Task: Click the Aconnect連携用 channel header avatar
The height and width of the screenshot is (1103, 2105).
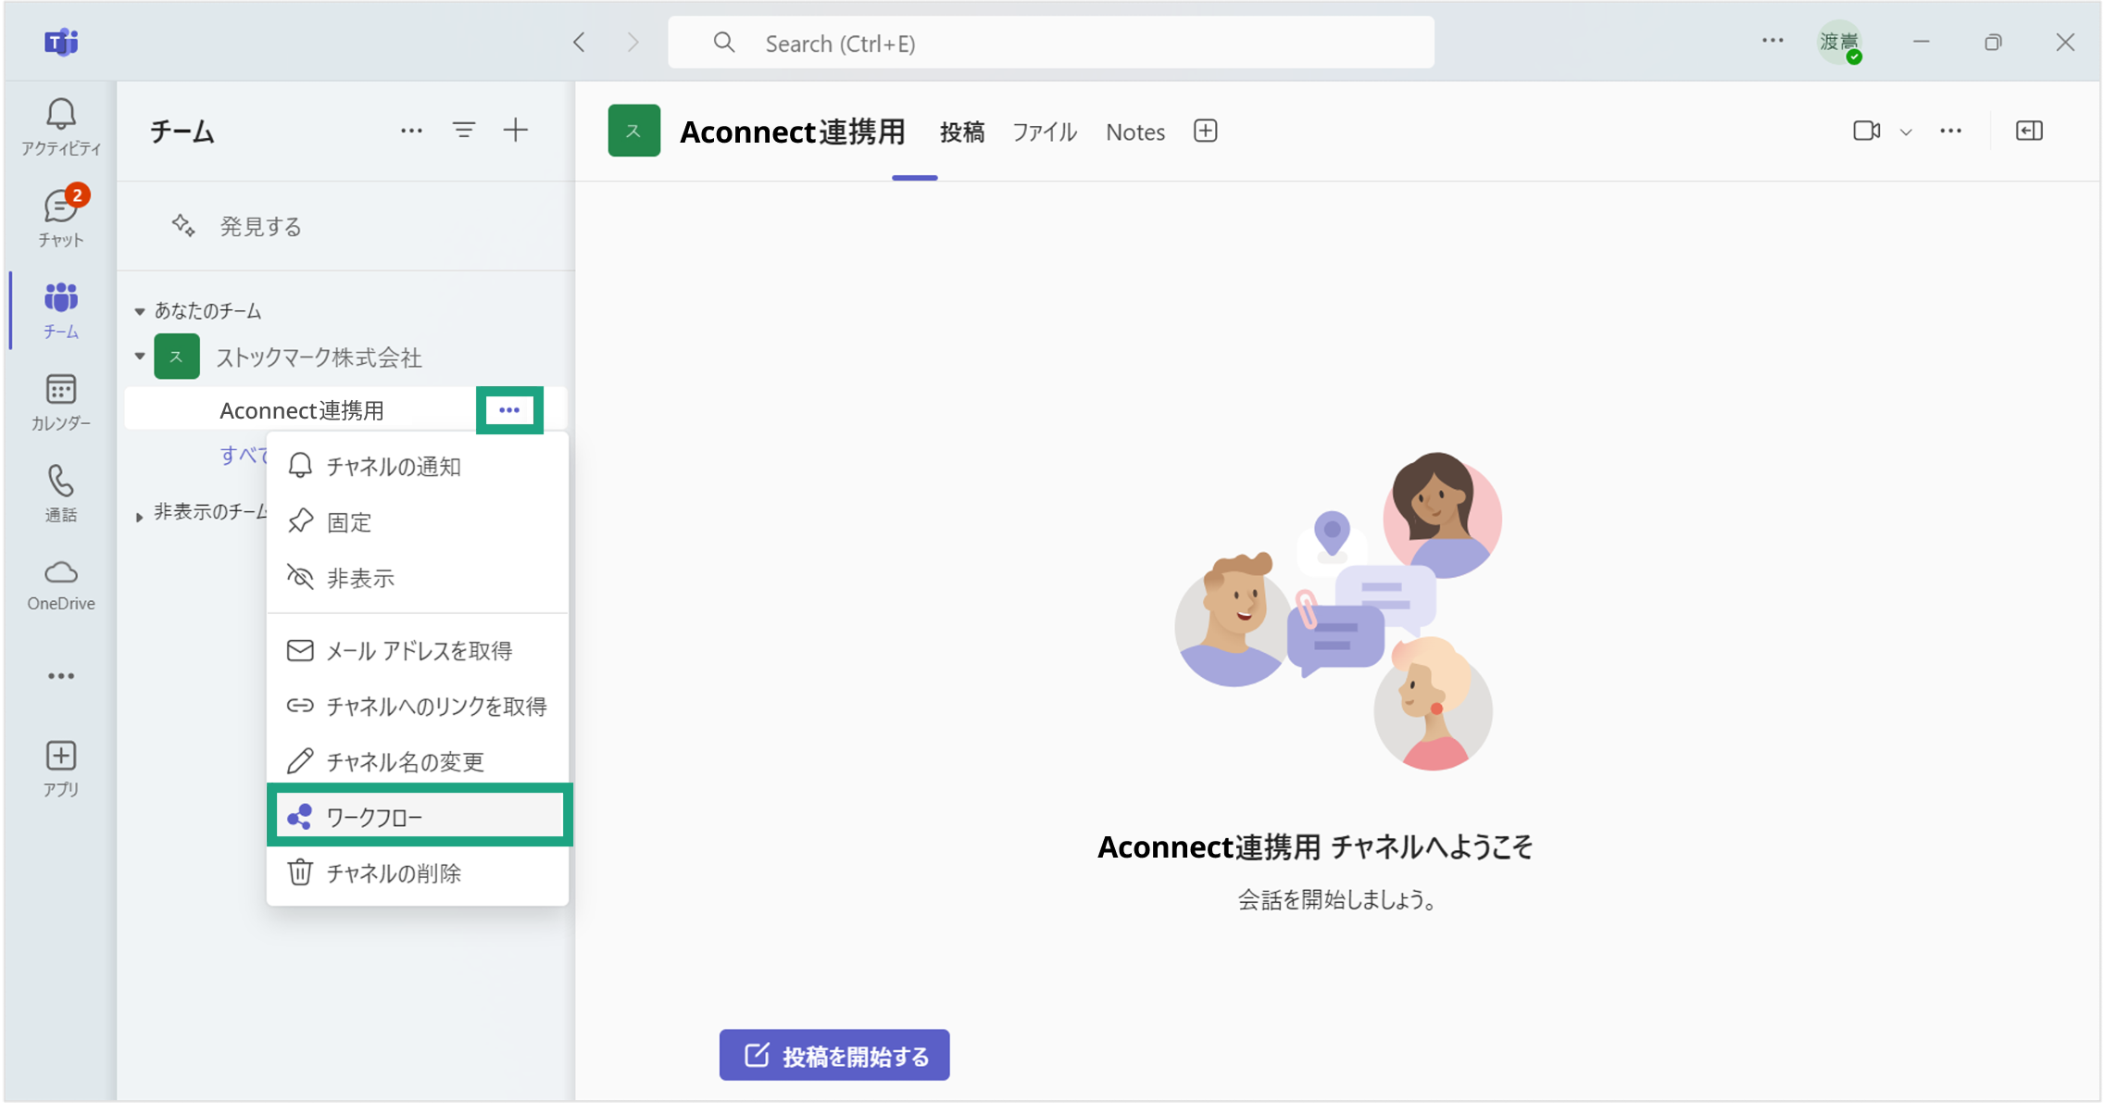Action: 634,131
